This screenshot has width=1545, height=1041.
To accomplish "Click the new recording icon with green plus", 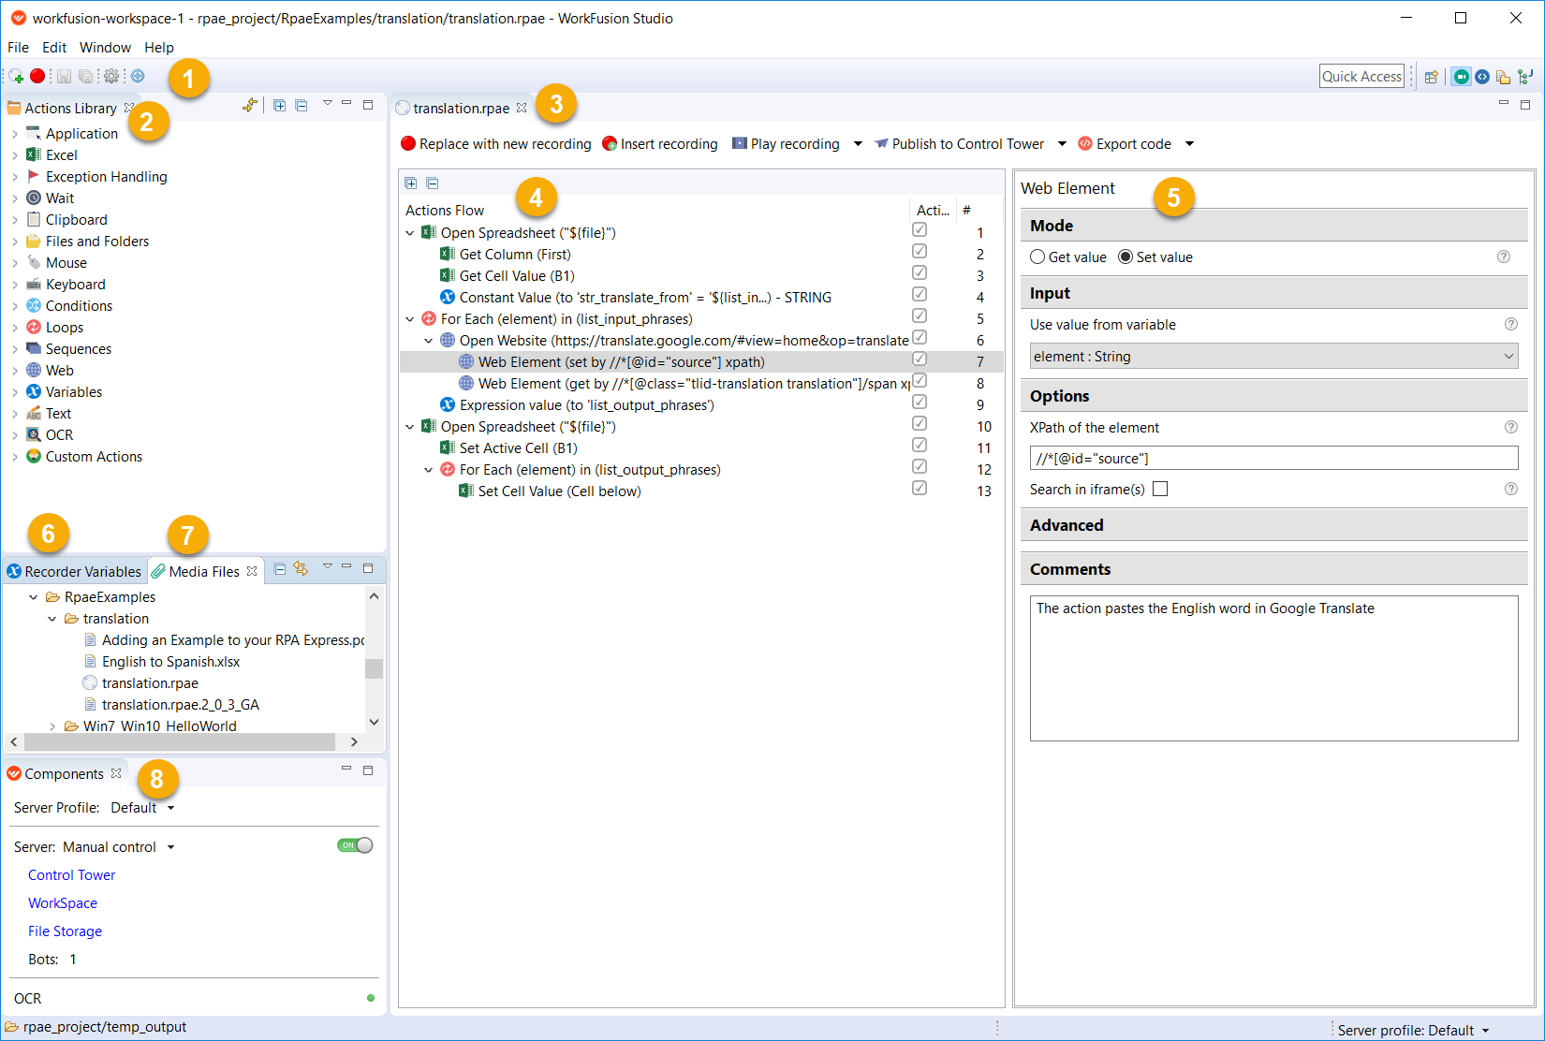I will click(x=16, y=77).
